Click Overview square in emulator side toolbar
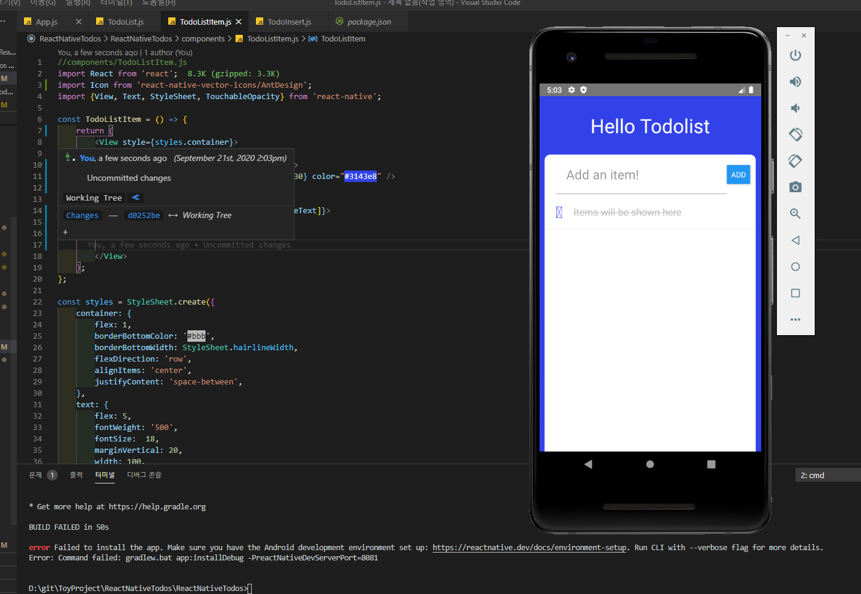 (x=796, y=293)
